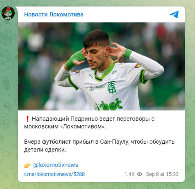Click the pointing hand emoji
Image resolution: width=195 pixels, height=189 pixels.
[28, 165]
